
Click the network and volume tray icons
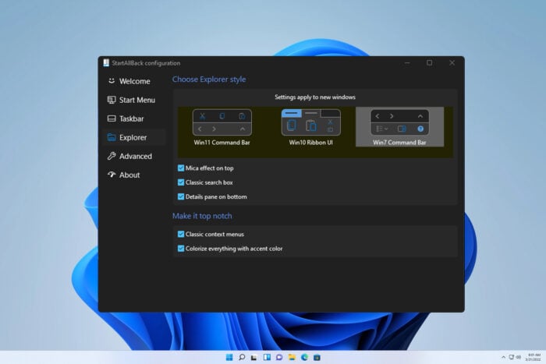coord(515,358)
